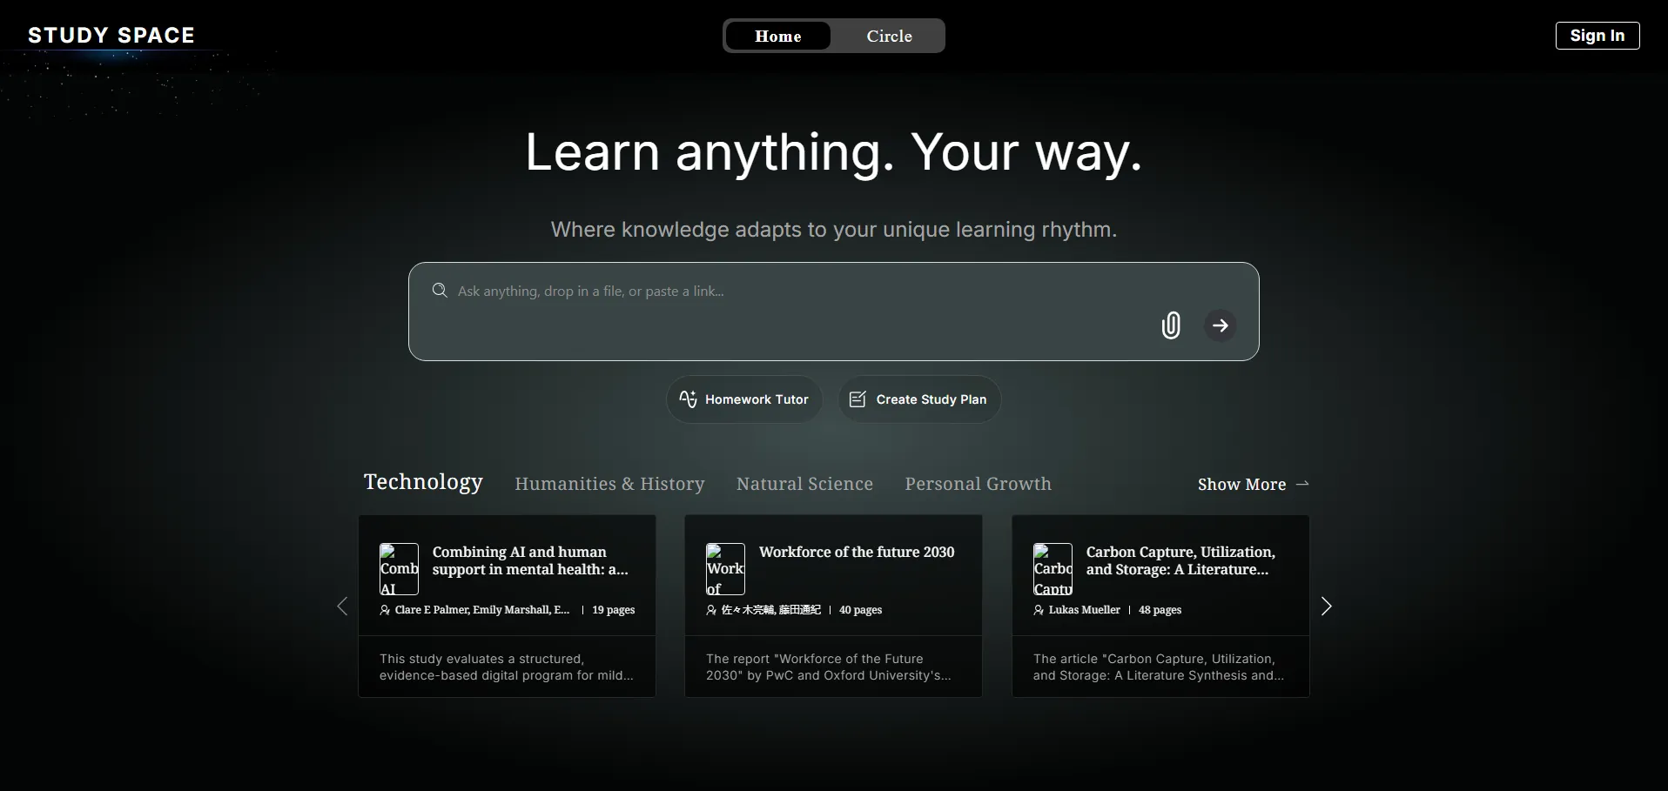Go to previous cards with left chevron
Screen dimensions: 1668x791
coord(342,607)
